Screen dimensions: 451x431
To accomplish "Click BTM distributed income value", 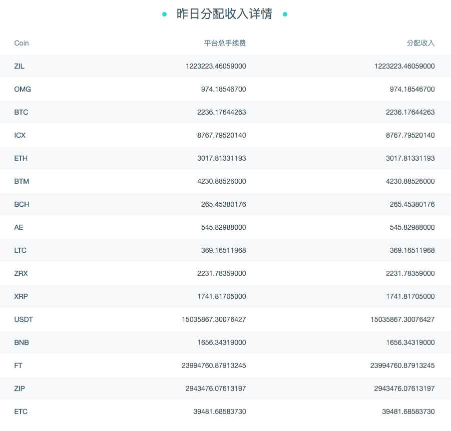I will 410,181.
